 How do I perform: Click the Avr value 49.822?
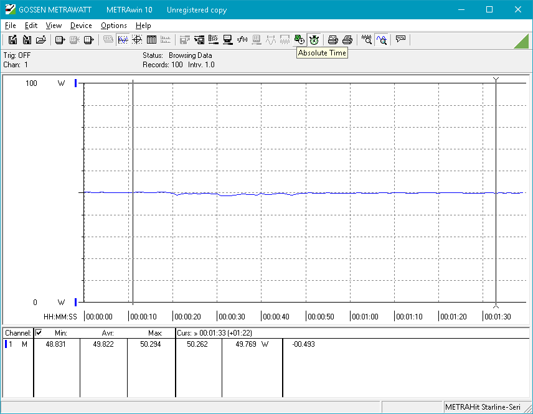pos(103,344)
